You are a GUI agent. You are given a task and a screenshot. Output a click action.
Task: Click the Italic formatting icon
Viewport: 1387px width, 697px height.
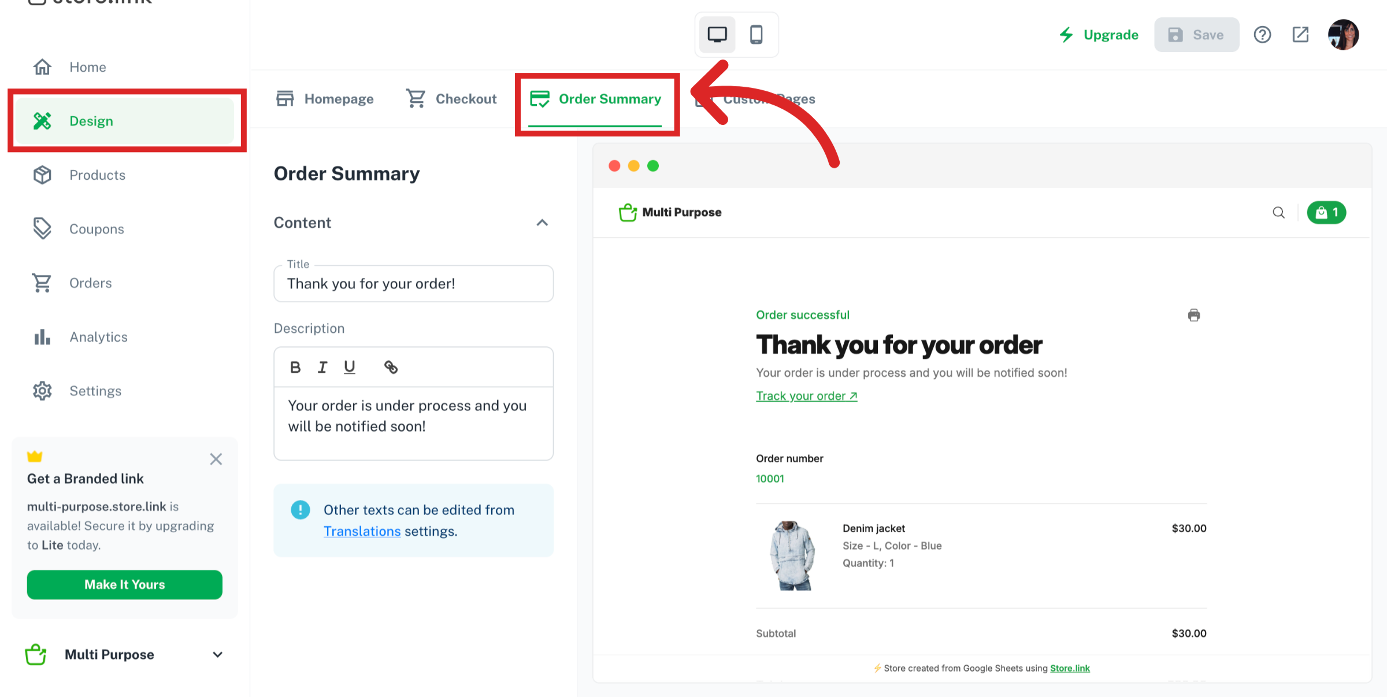tap(322, 367)
